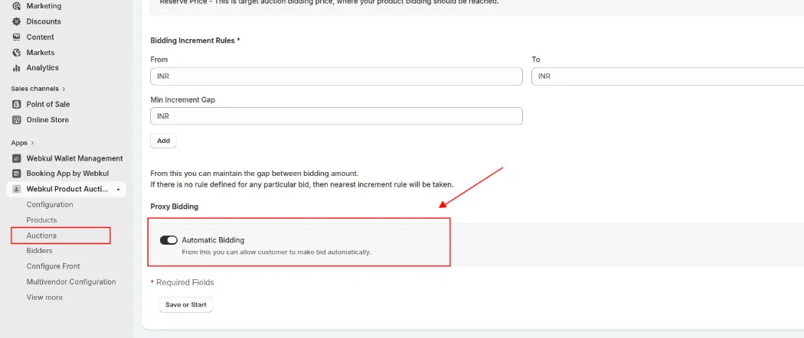Viewport: 804px width, 338px height.
Task: Click the Webkul Product Auction app icon
Action: tap(16, 189)
